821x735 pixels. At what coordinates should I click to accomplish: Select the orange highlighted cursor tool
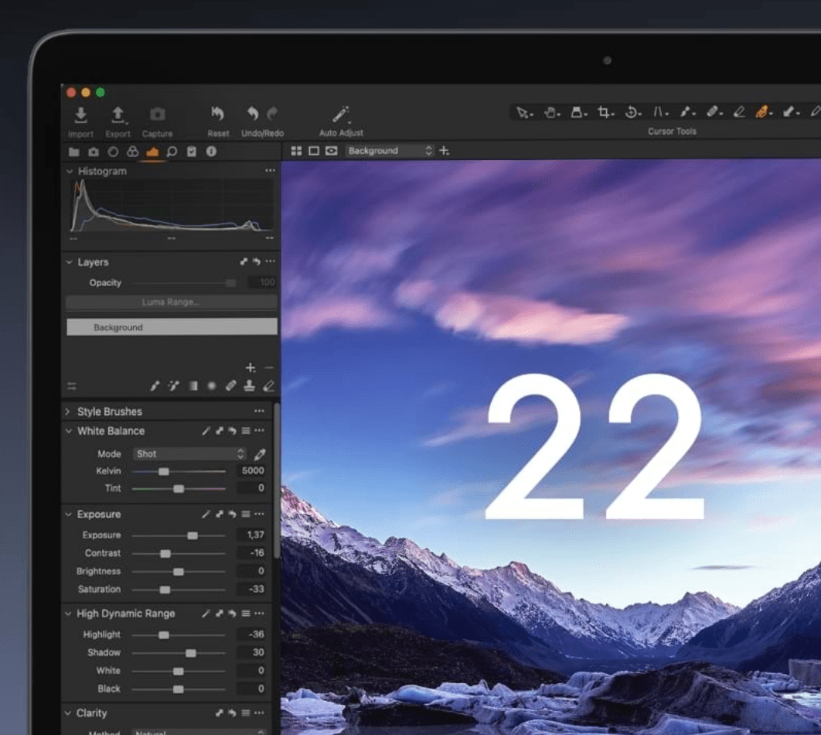tap(763, 112)
